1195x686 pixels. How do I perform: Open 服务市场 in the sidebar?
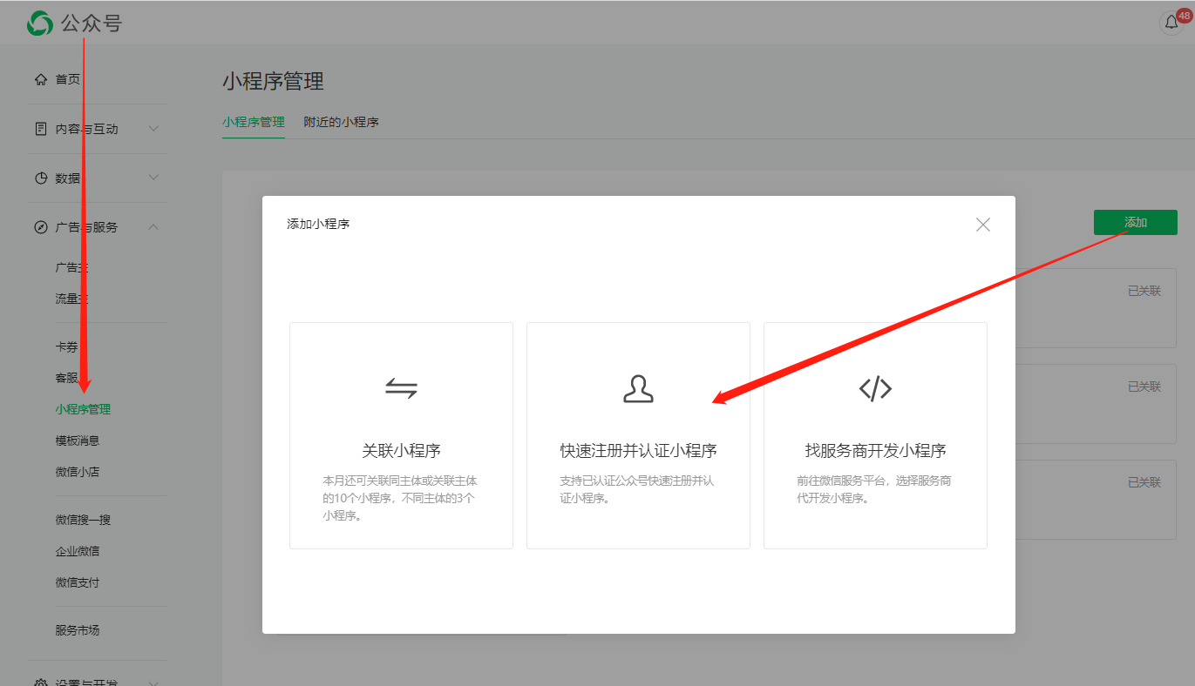[78, 630]
